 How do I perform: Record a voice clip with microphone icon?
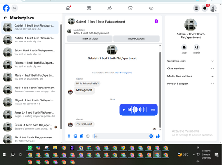(69, 136)
